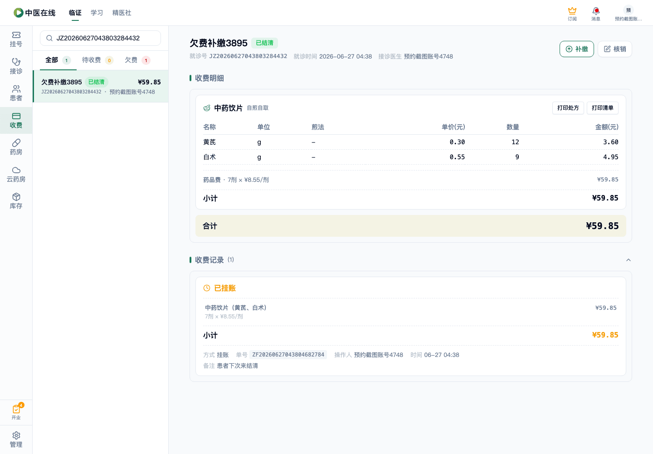Screen dimensions: 653x454
Task: Click the 单号 ZF20260627043804682784 value
Action: [x=288, y=355]
